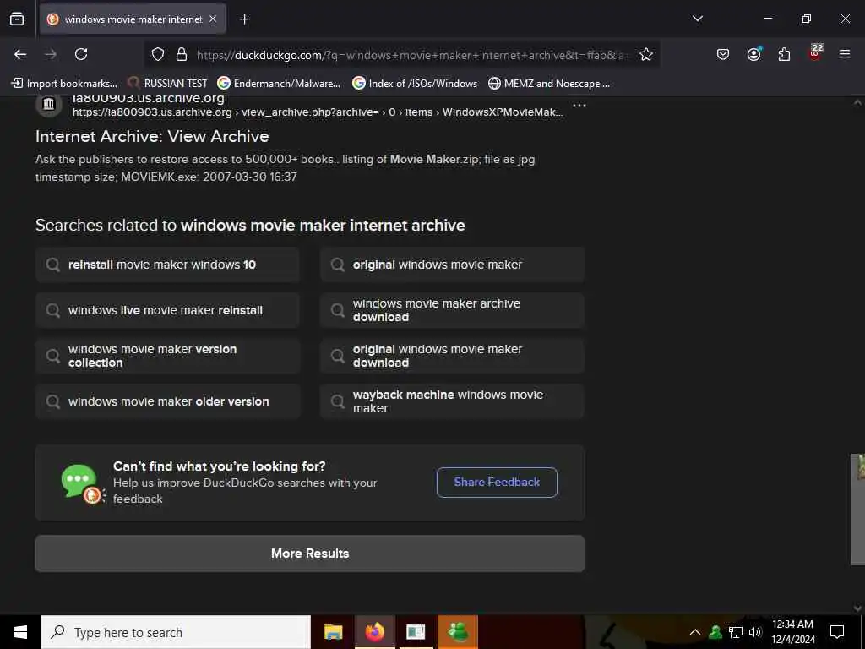Viewport: 865px width, 649px height.
Task: Open result options three-dot menu
Action: click(579, 105)
